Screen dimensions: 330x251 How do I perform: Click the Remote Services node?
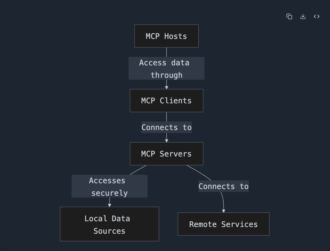pos(223,224)
